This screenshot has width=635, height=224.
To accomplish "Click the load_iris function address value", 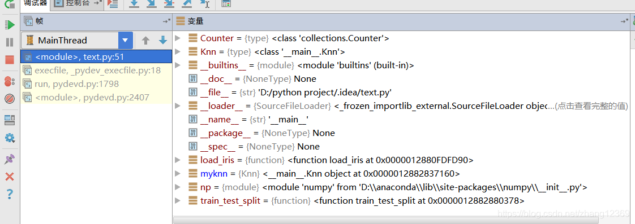I will (381, 160).
